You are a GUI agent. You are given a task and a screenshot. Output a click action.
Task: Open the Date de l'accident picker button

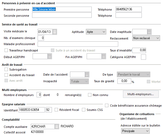coord(86,75)
